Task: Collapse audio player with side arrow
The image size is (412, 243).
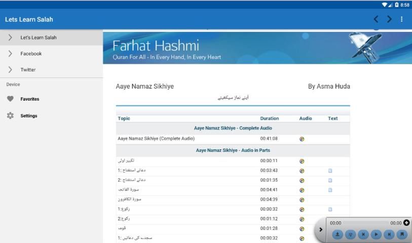Action: tap(320, 230)
